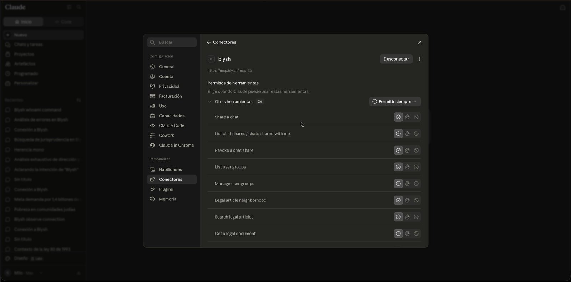Require approval for Legal article neighborhood
Image resolution: width=571 pixels, height=282 pixels.
pyautogui.click(x=407, y=200)
